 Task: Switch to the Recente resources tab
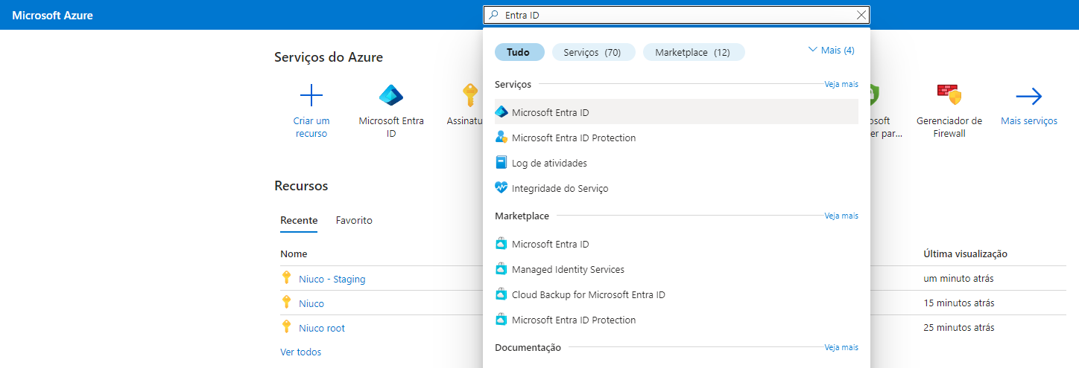tap(299, 221)
